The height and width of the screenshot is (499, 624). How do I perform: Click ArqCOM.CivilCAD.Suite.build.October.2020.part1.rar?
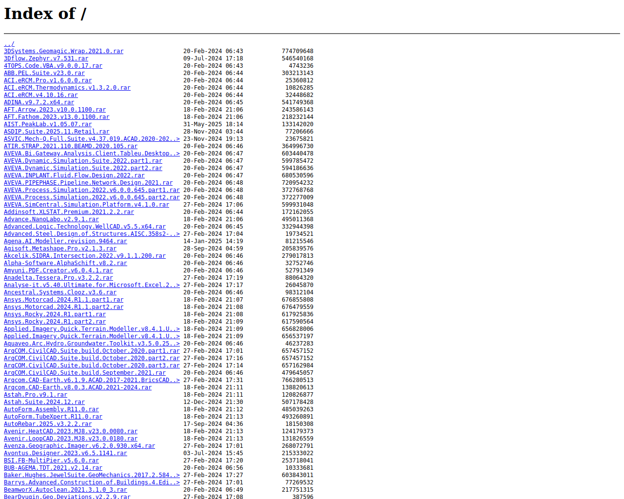[92, 351]
